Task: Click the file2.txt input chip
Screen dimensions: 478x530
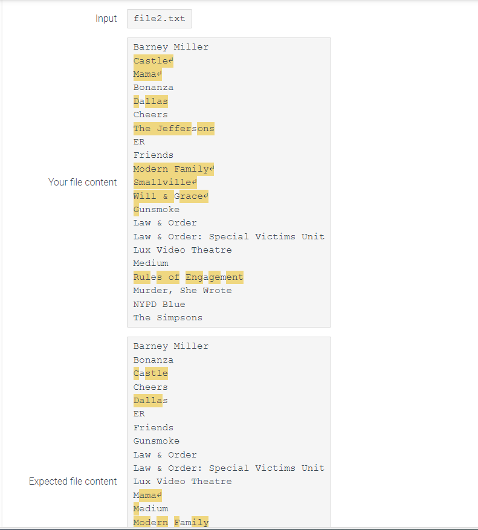Action: 159,19
